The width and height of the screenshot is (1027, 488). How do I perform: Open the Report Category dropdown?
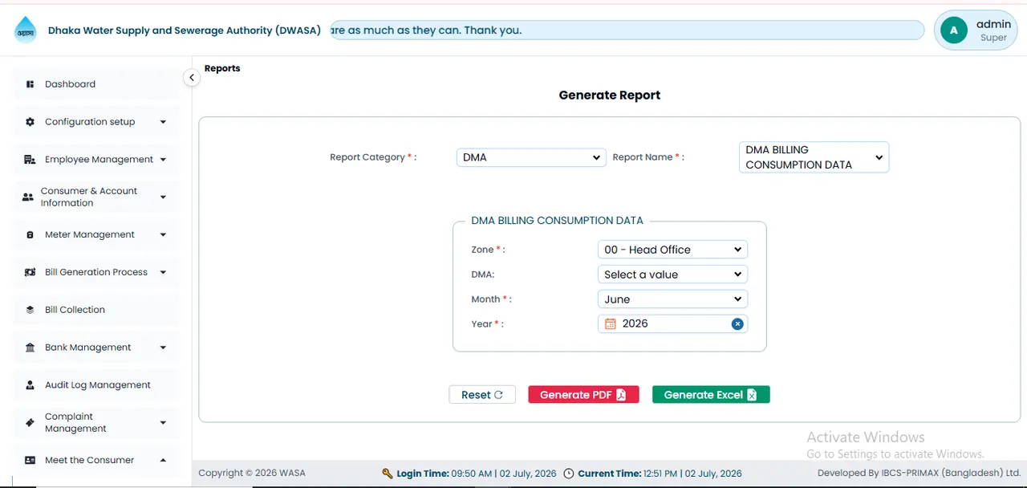click(530, 157)
